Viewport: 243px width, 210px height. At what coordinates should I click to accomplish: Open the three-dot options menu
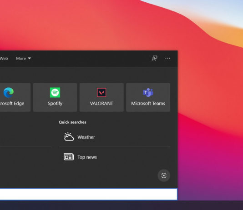[167, 58]
